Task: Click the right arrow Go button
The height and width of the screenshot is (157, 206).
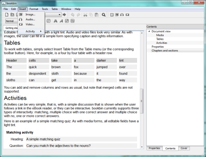Action: [64, 15]
